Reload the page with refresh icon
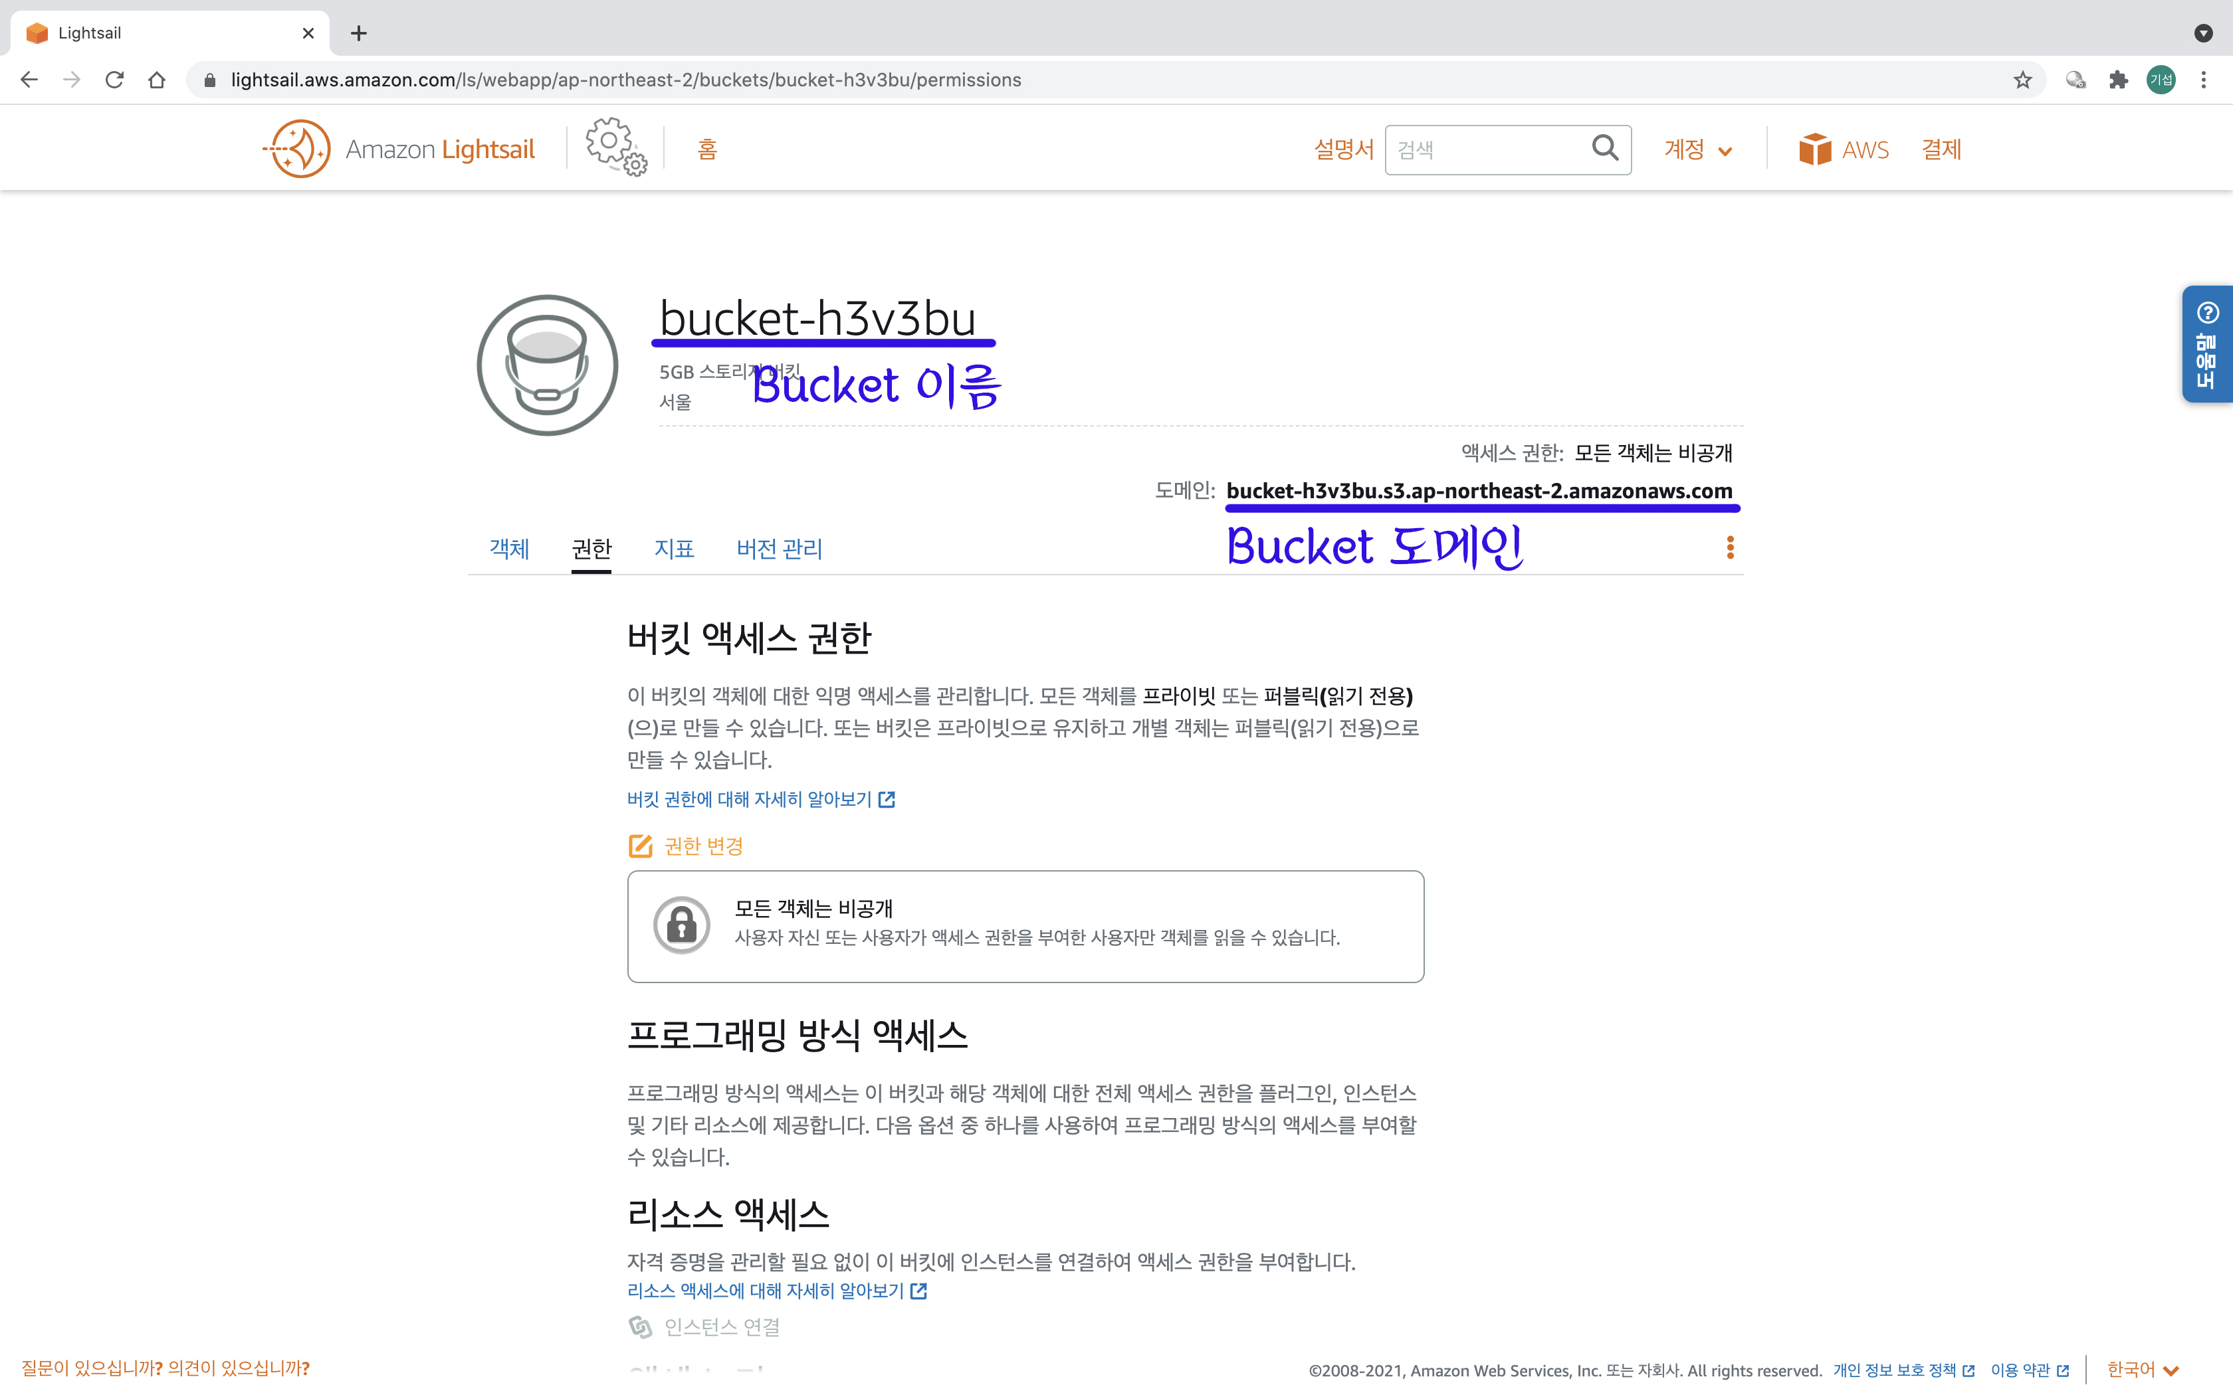Viewport: 2233px width, 1395px height. (x=114, y=80)
